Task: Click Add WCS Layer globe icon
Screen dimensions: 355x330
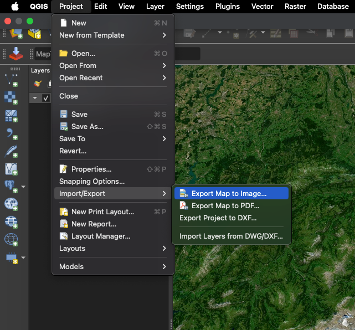Action: tap(11, 222)
